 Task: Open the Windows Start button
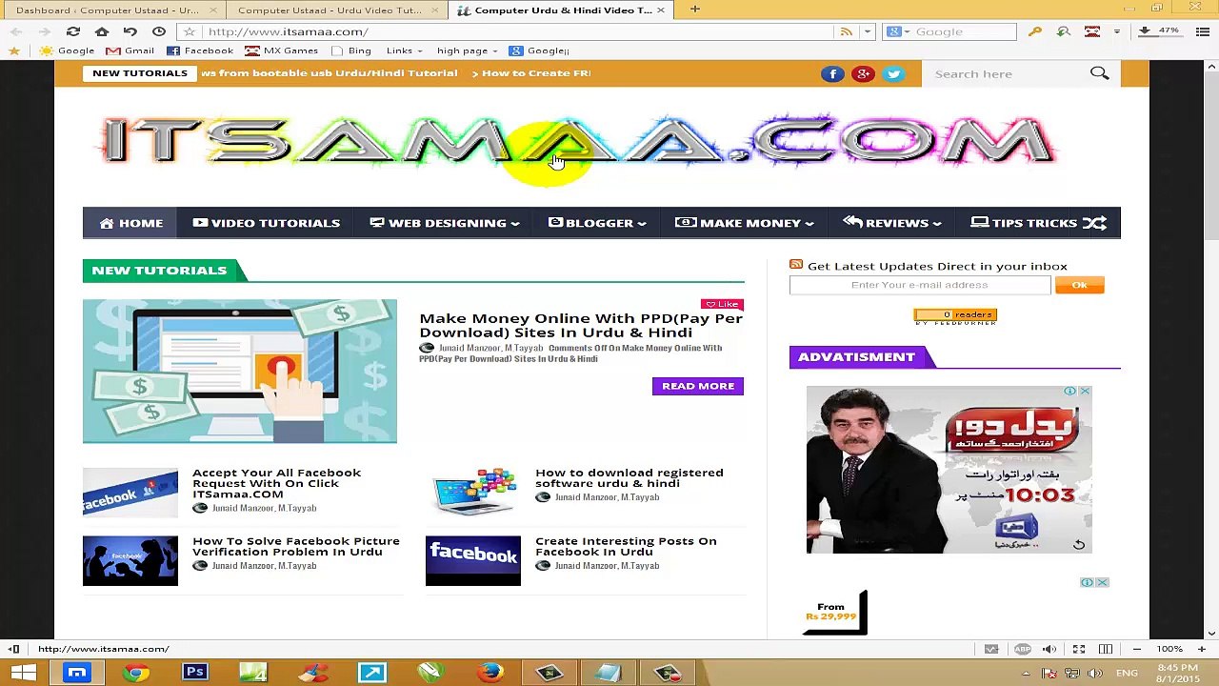[24, 674]
